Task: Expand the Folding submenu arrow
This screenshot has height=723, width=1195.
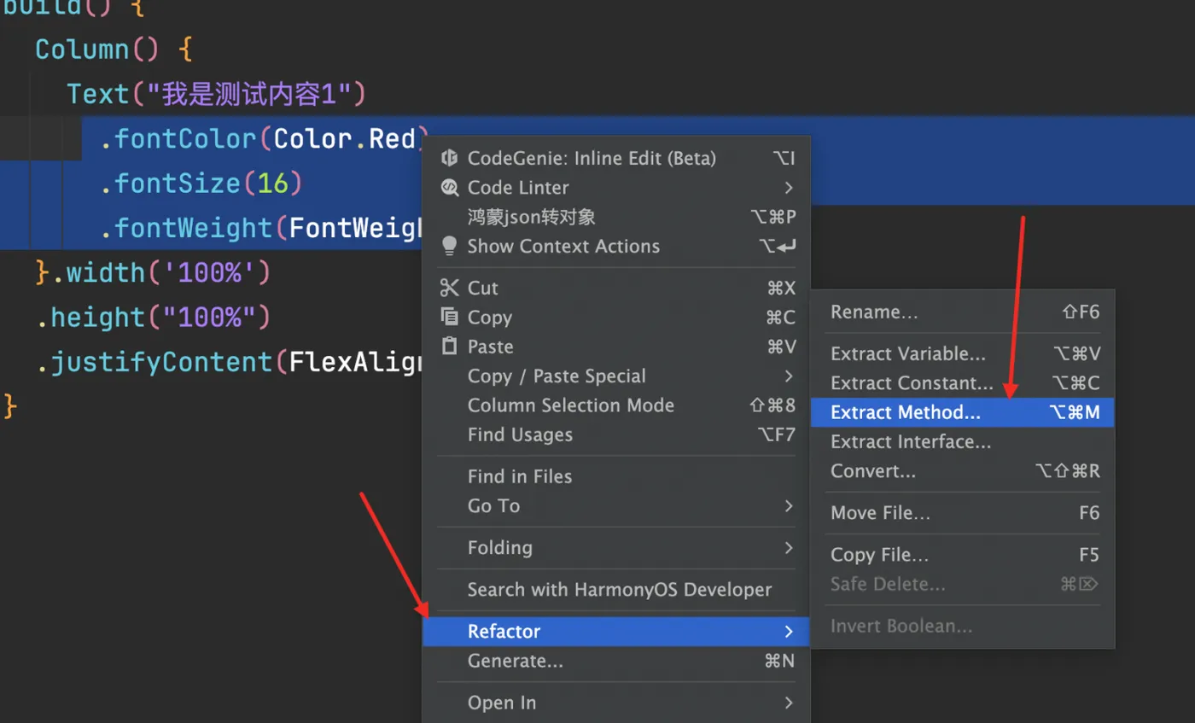Action: tap(789, 547)
